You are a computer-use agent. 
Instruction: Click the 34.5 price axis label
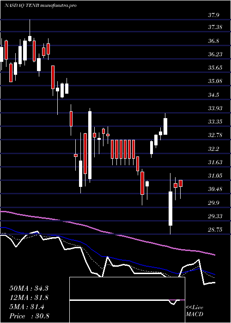tap(213, 95)
